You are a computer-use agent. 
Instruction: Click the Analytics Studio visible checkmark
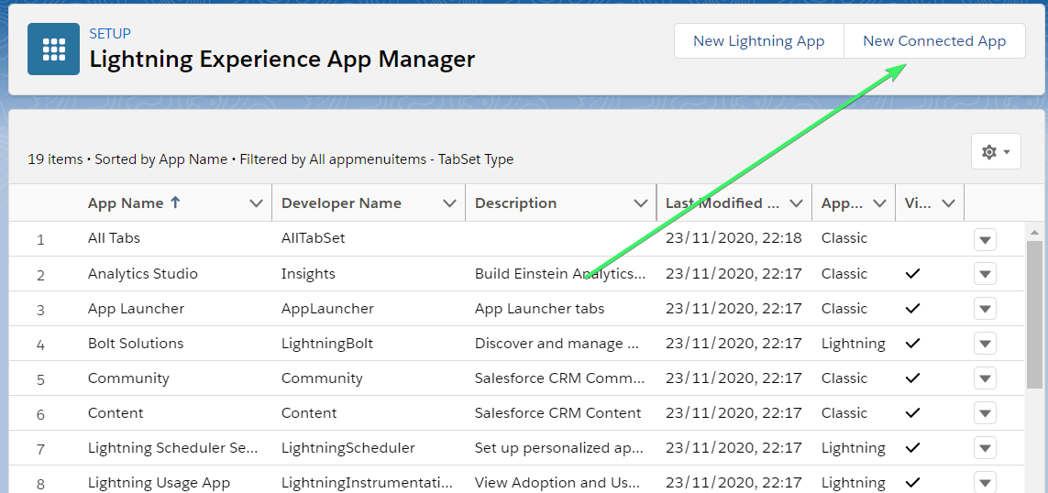(912, 274)
